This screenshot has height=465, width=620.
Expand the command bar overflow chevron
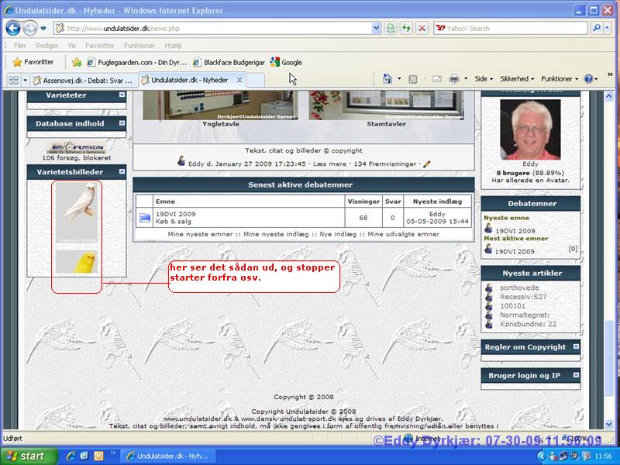(610, 74)
